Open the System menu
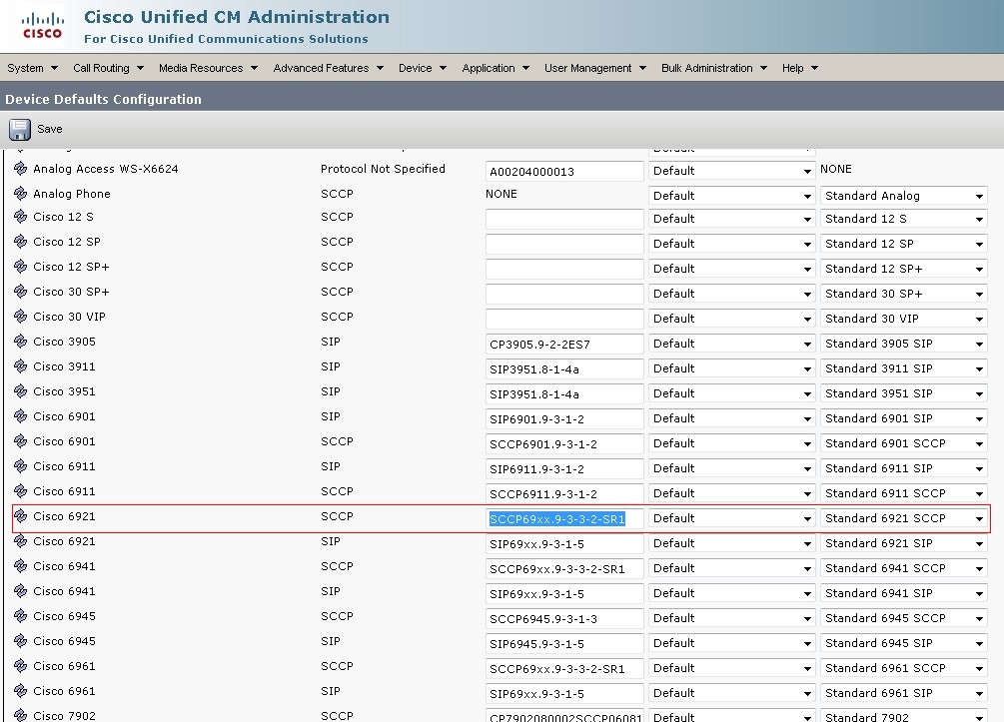Image resolution: width=1004 pixels, height=722 pixels. (x=32, y=68)
